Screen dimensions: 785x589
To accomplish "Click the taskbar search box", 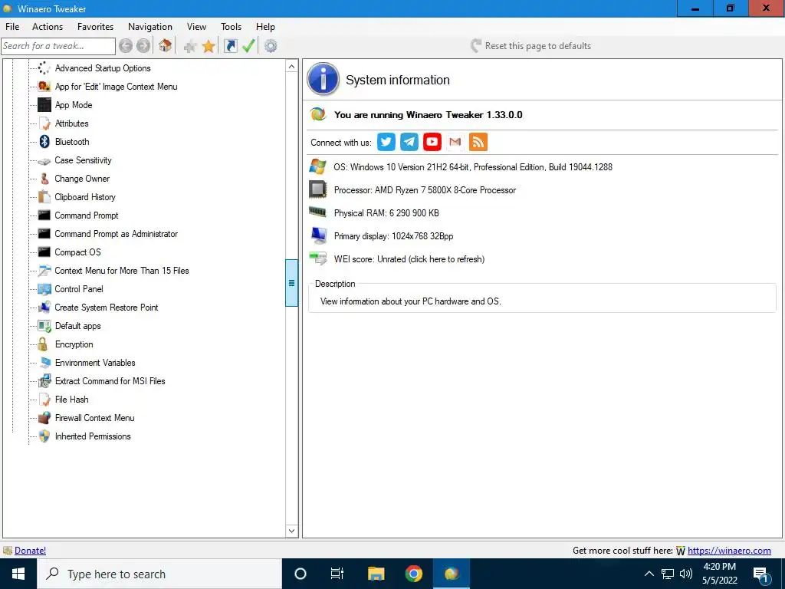I will [159, 574].
